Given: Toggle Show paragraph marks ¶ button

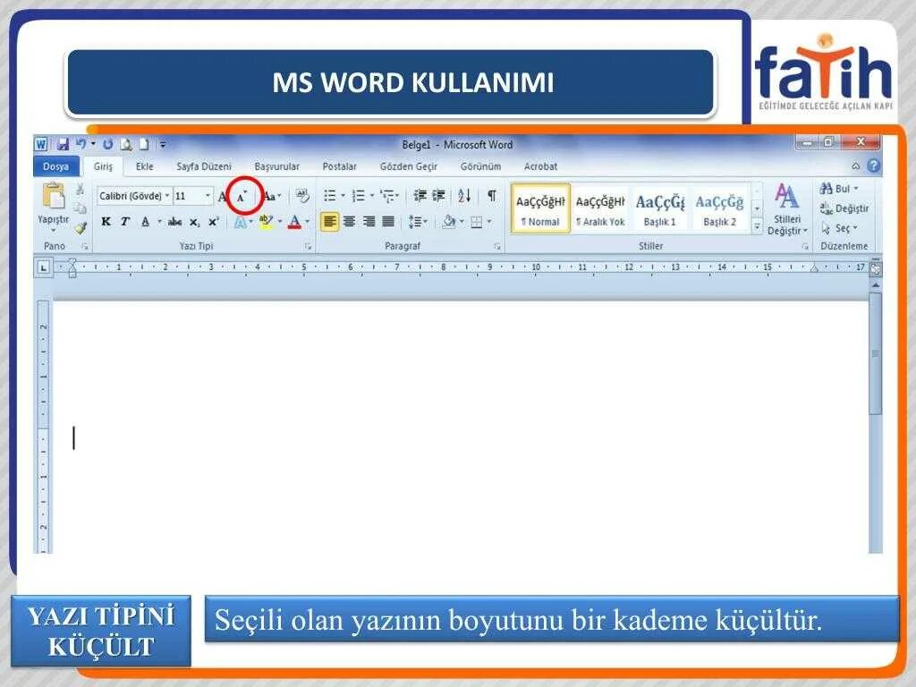Looking at the screenshot, I should tap(493, 196).
